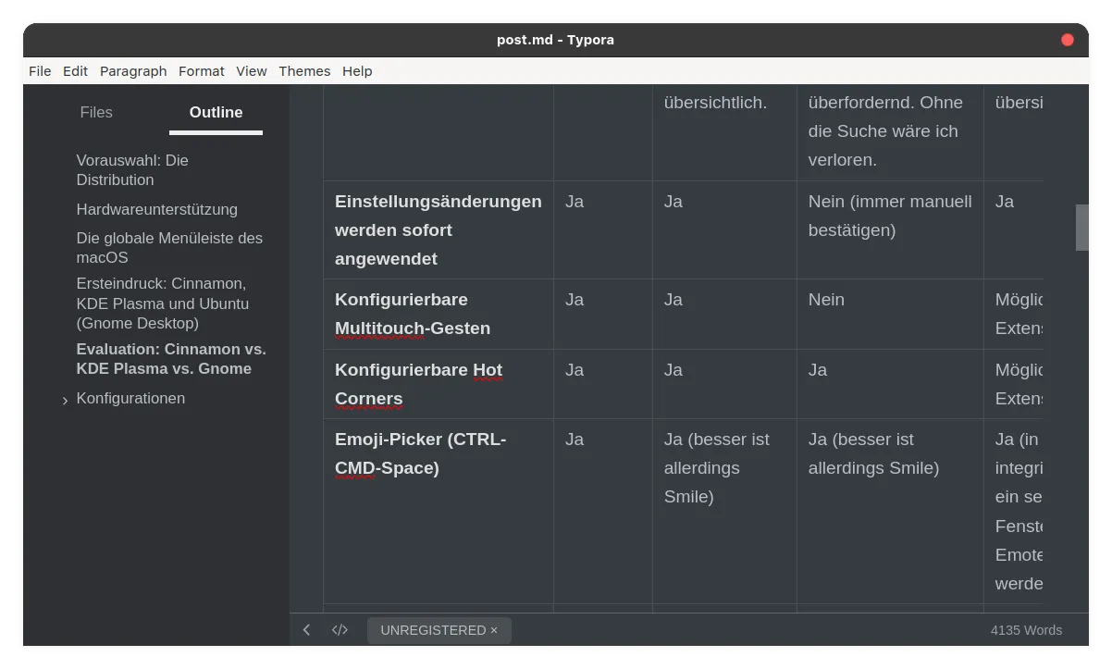Expand the Konfigurationen outline item
1112x669 pixels.
pos(65,400)
